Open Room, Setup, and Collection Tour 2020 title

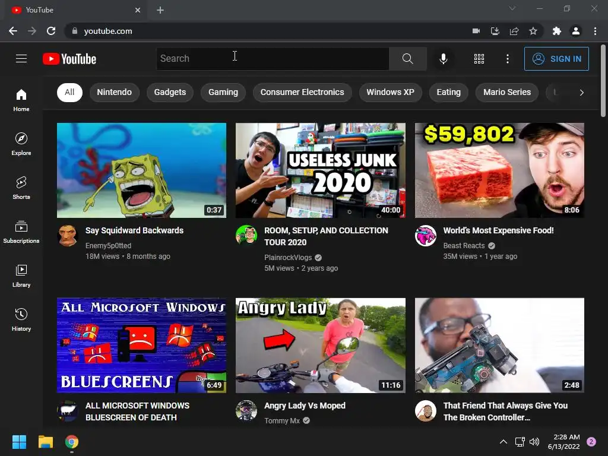click(326, 236)
